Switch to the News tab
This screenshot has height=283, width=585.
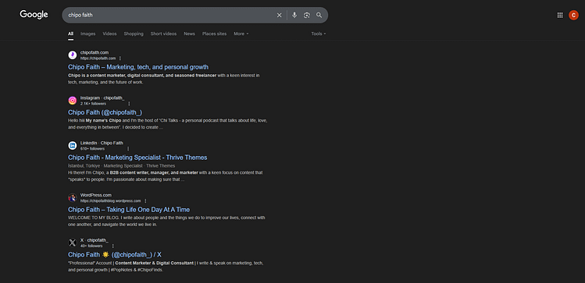tap(189, 34)
